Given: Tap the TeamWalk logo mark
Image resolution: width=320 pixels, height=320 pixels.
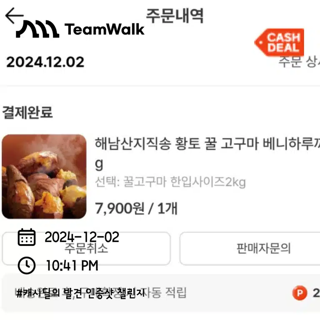Looking at the screenshot, I should (x=37, y=29).
